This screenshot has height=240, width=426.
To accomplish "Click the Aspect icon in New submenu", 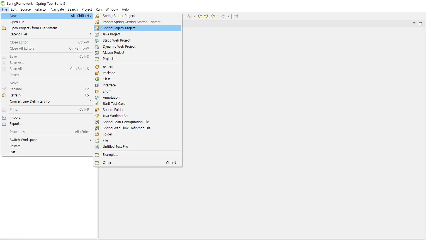I will tap(97, 67).
